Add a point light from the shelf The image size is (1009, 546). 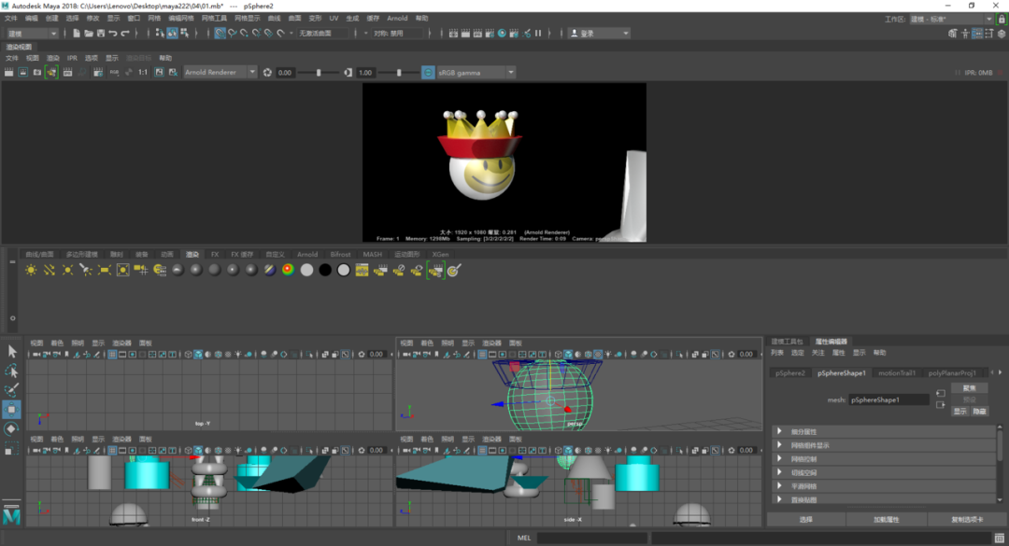[x=67, y=270]
